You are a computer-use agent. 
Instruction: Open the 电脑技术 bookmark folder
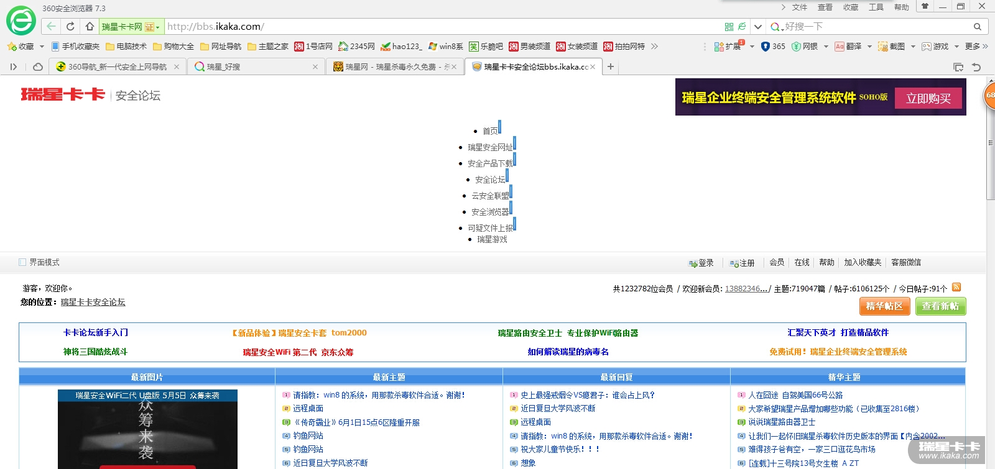click(x=126, y=46)
